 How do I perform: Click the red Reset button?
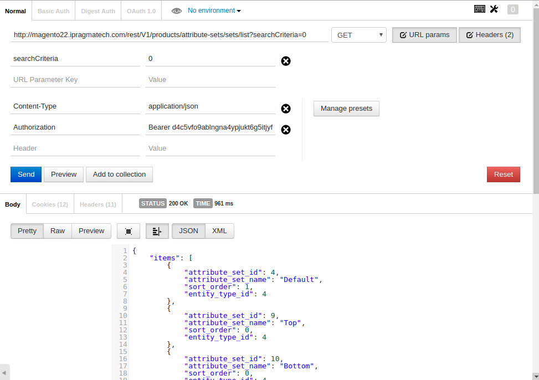tap(503, 174)
